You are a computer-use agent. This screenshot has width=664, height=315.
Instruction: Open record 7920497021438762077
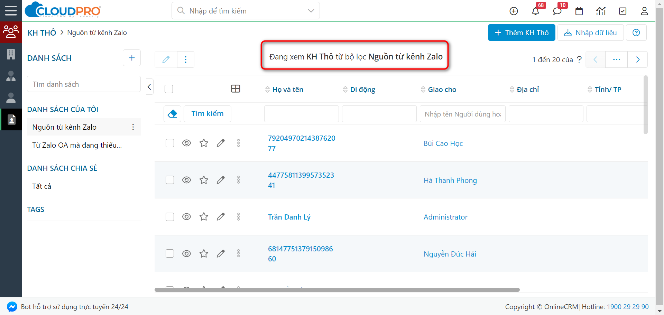coord(302,143)
